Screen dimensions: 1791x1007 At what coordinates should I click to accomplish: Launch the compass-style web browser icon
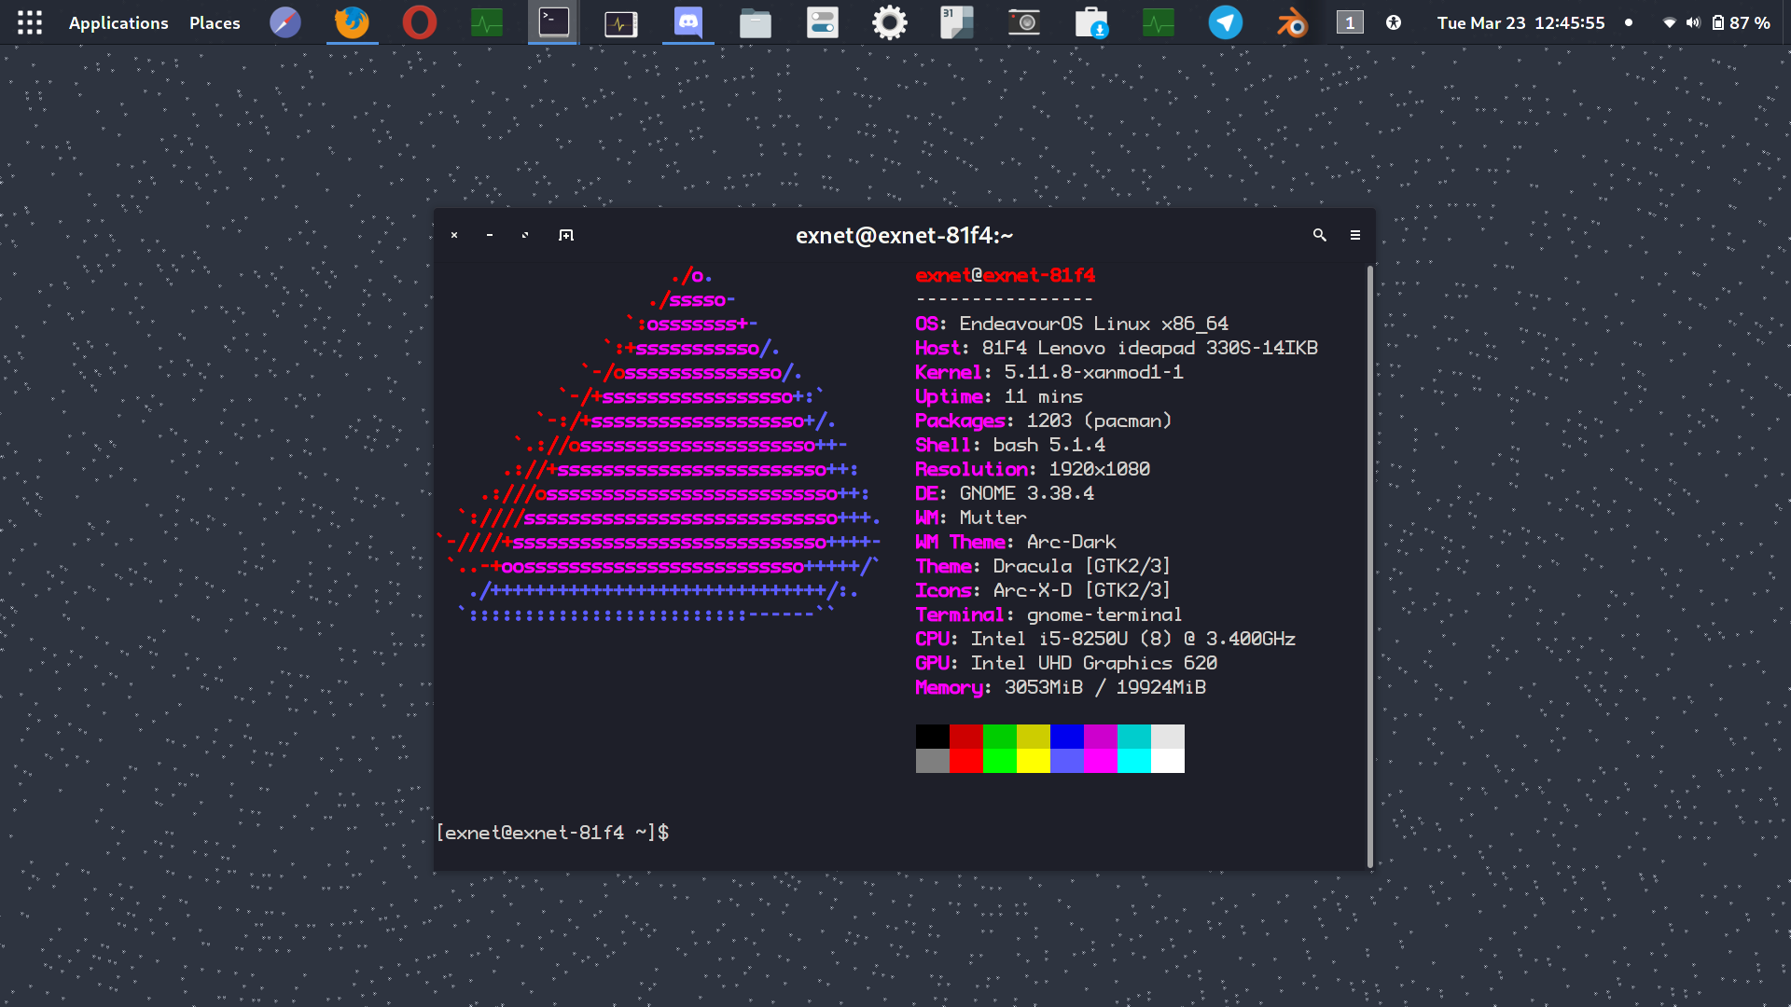(285, 22)
